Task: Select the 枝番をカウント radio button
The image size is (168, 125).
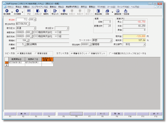Action: pos(90,53)
